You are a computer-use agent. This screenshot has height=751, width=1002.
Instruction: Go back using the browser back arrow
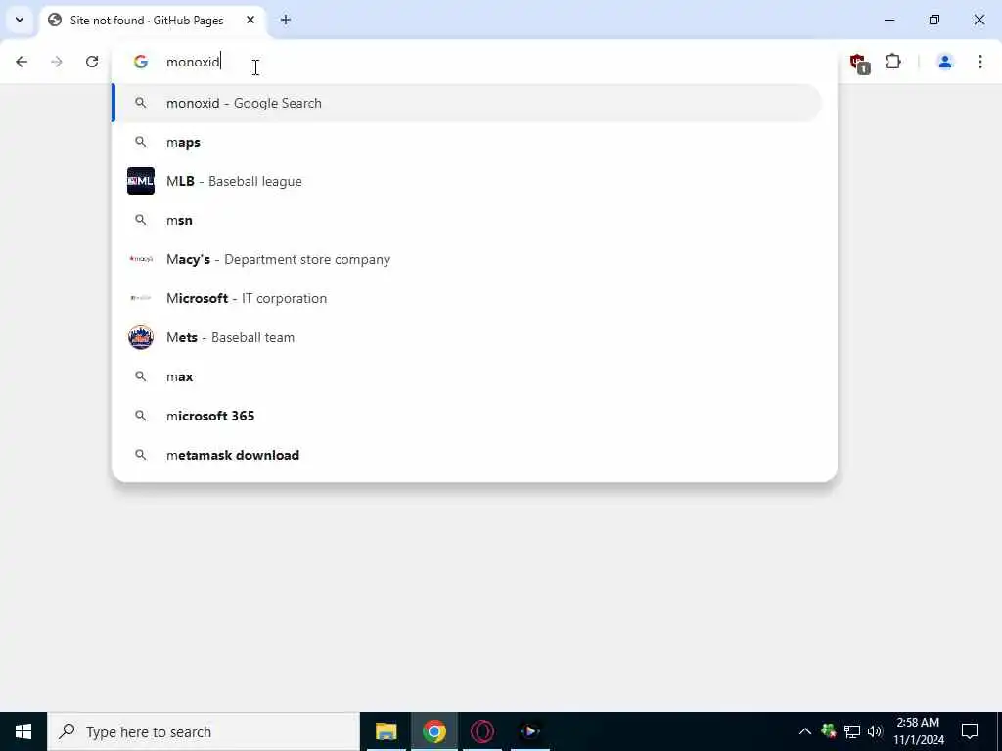pyautogui.click(x=22, y=62)
